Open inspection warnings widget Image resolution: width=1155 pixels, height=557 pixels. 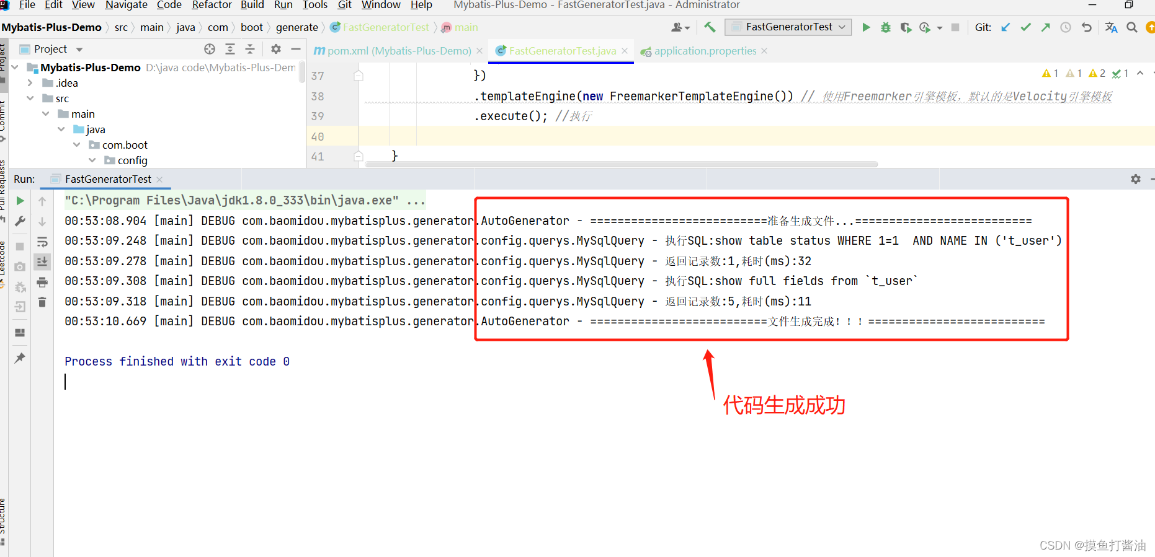point(1086,73)
